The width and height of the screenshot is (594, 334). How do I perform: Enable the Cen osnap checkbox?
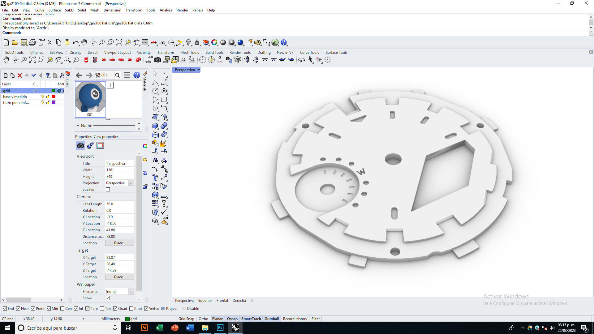(x=62, y=308)
